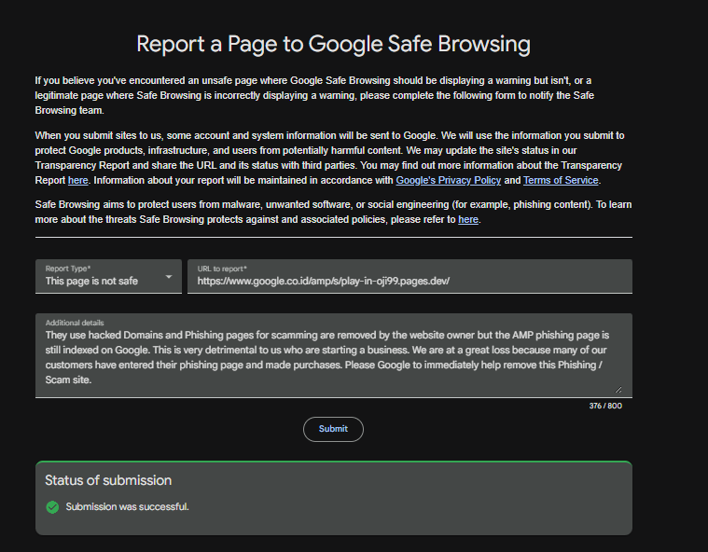This screenshot has width=708, height=552.
Task: Open the Report Type dropdown
Action: coord(108,276)
